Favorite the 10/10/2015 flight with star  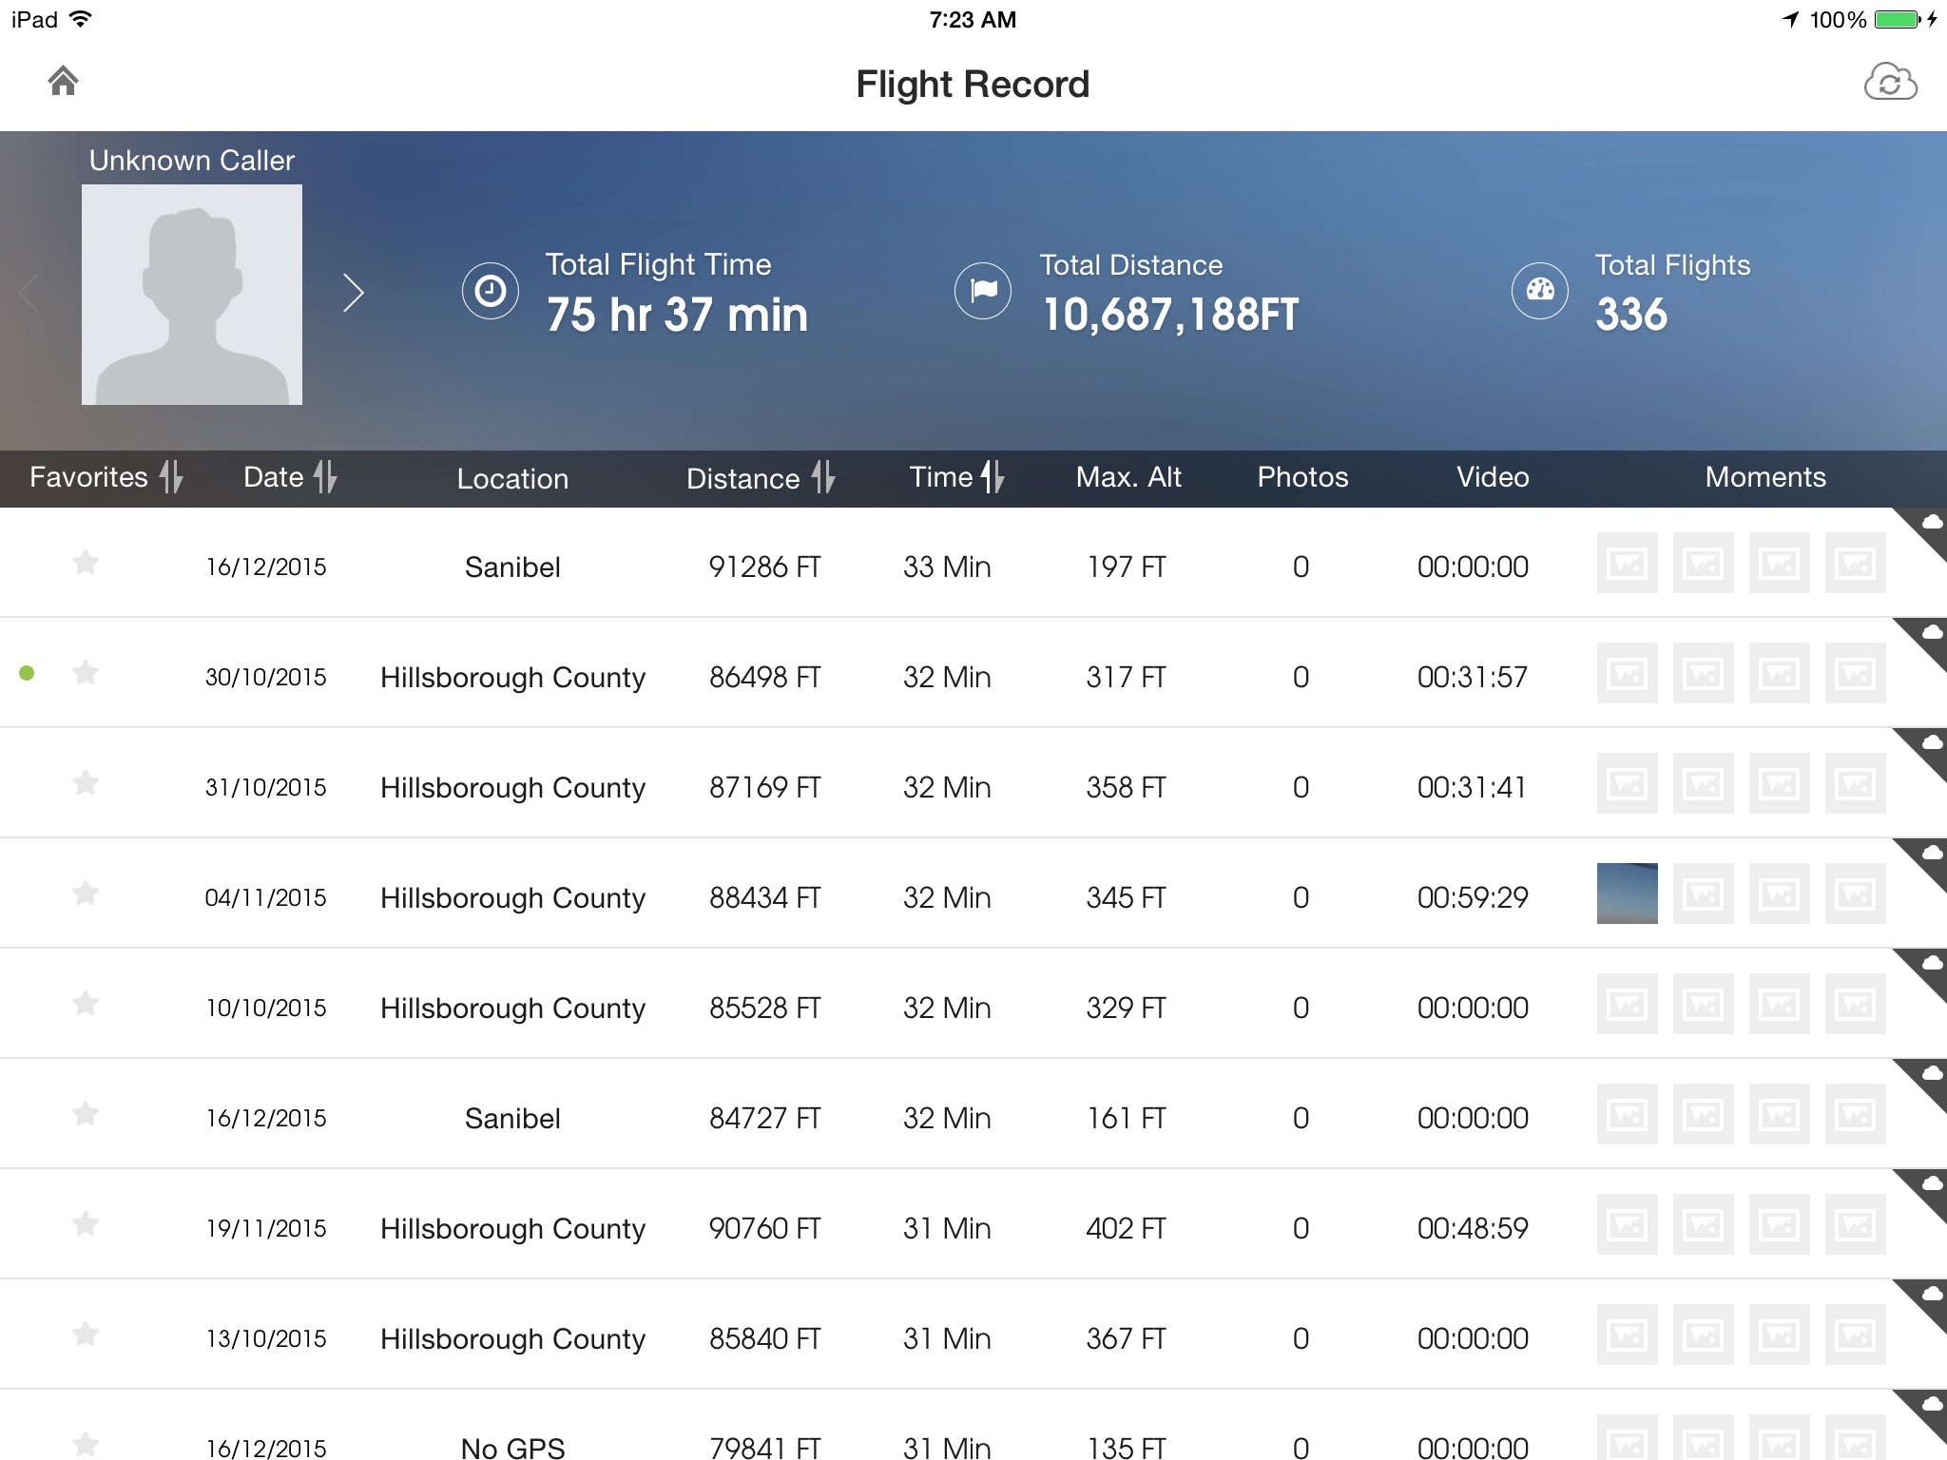click(86, 1004)
